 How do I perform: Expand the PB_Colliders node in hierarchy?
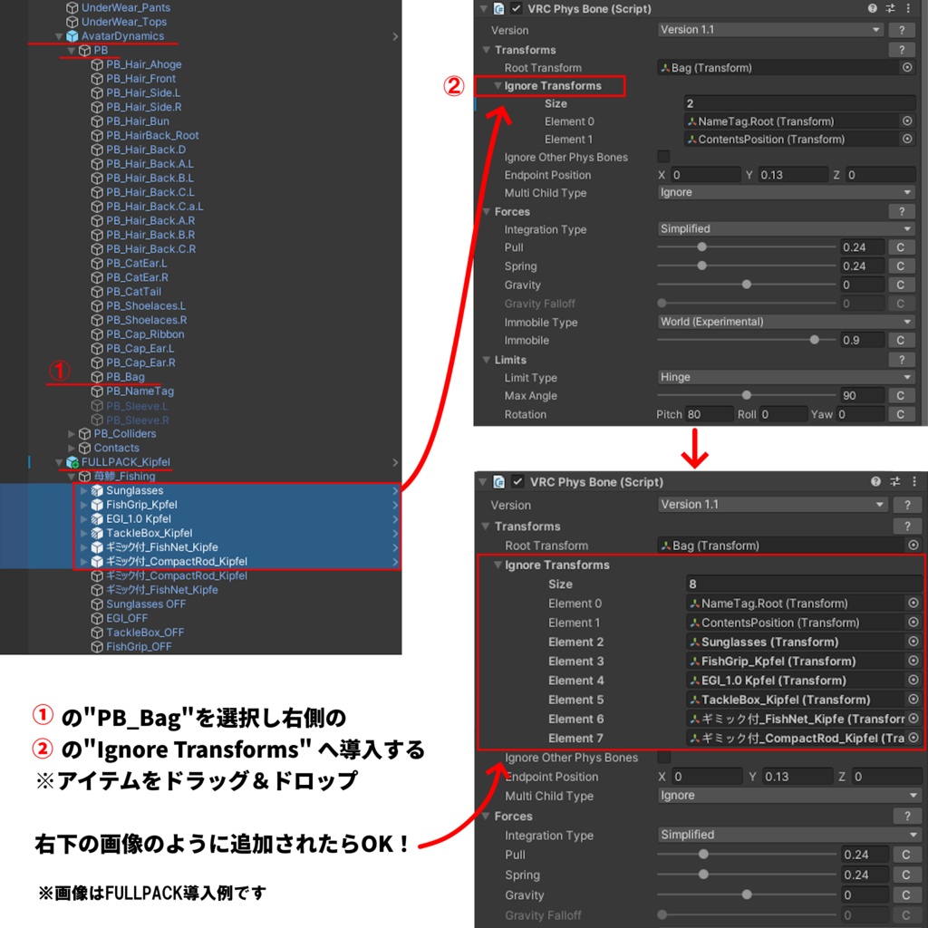[72, 434]
